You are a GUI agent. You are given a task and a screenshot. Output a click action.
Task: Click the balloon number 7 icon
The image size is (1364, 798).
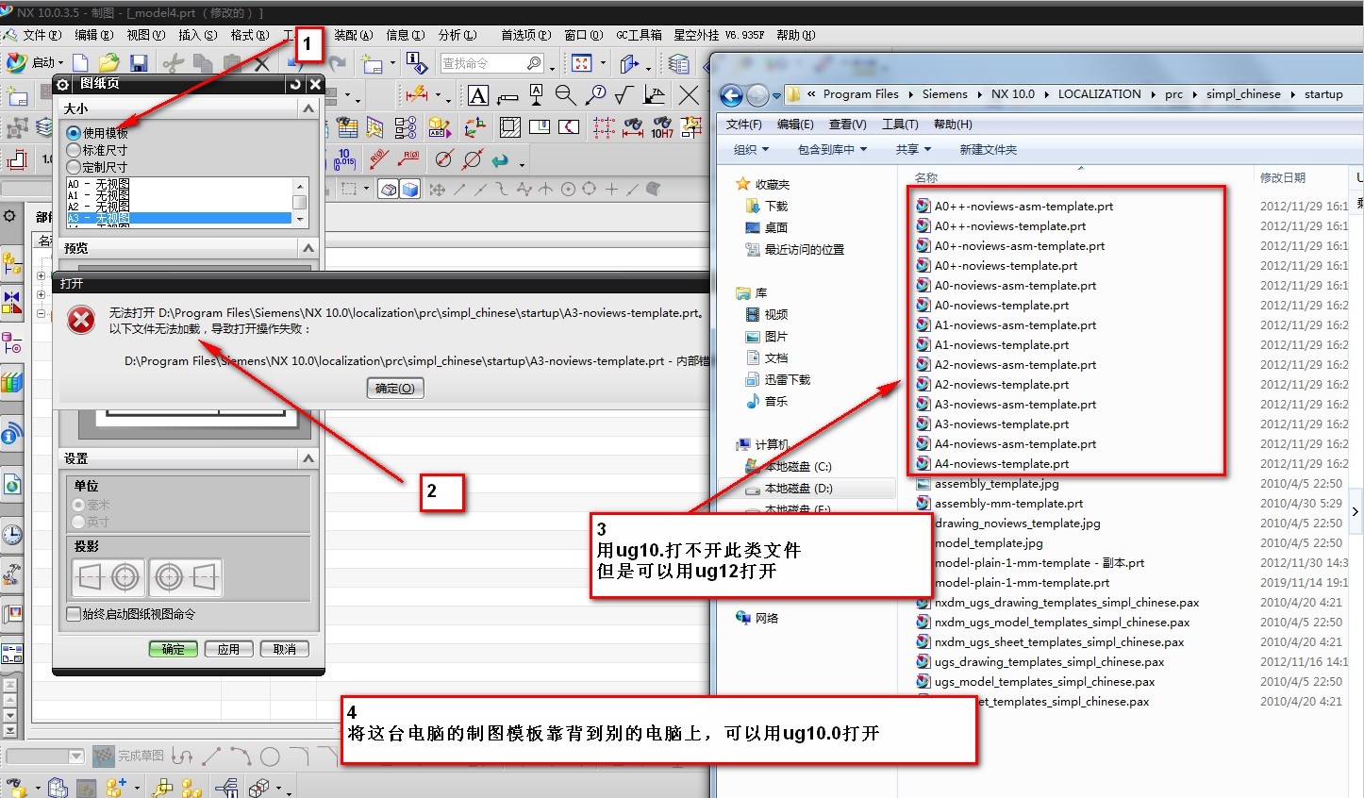(x=595, y=95)
